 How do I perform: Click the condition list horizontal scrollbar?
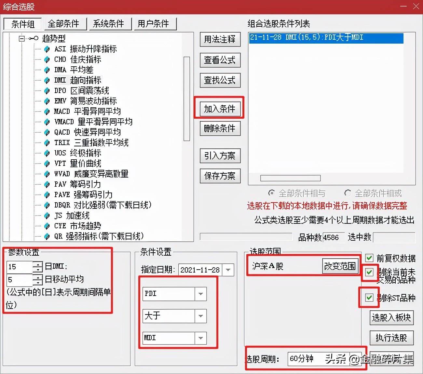point(290,178)
